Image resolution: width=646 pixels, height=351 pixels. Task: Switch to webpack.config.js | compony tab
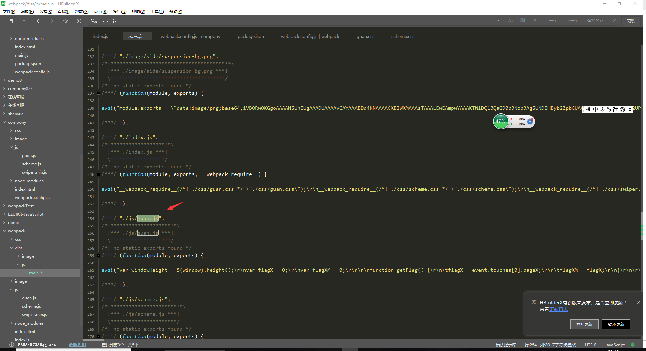191,36
